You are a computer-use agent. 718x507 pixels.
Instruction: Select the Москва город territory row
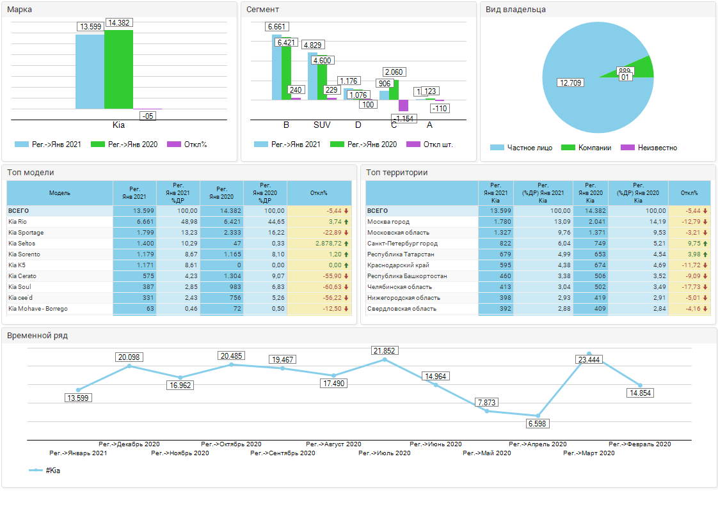click(x=420, y=222)
